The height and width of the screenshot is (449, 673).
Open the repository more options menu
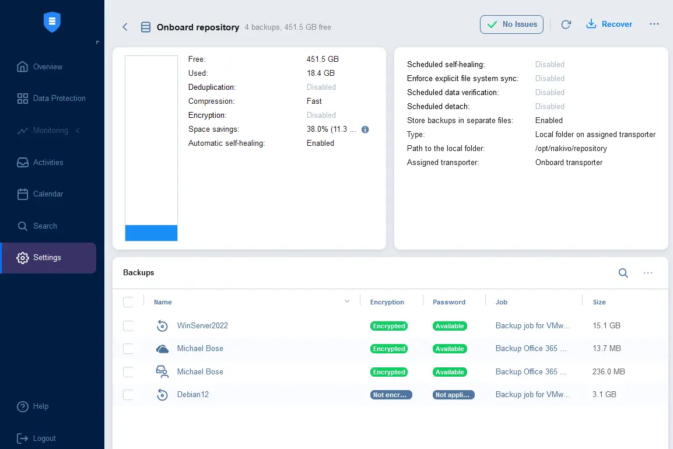pos(654,24)
